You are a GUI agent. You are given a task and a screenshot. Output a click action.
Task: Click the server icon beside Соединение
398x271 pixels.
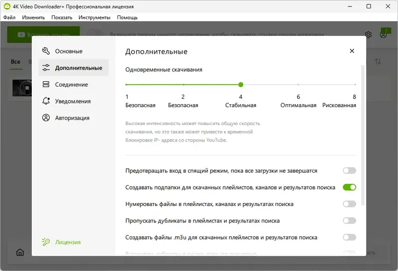click(x=46, y=84)
